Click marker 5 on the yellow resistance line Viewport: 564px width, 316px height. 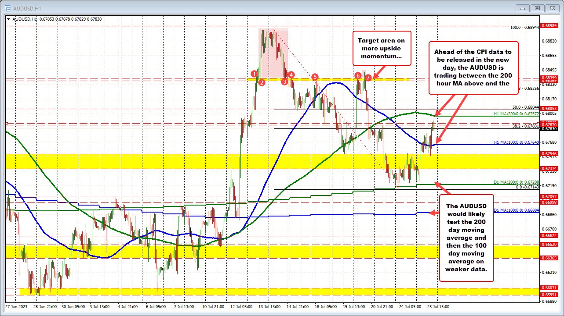315,77
